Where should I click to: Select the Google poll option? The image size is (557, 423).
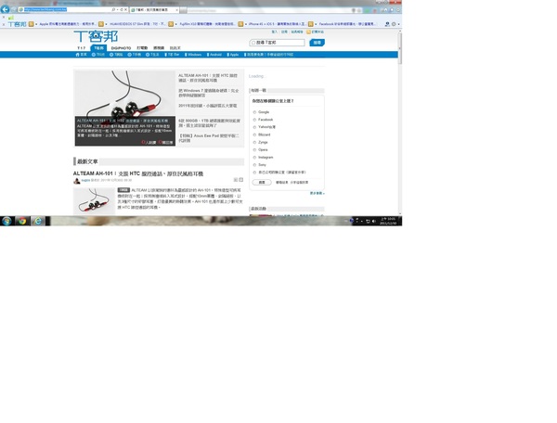[x=255, y=111]
